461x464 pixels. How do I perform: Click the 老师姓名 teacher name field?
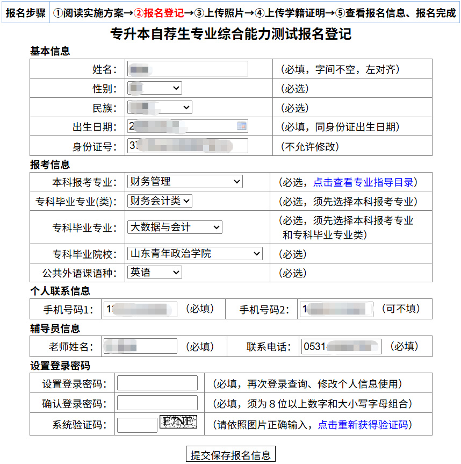140,346
